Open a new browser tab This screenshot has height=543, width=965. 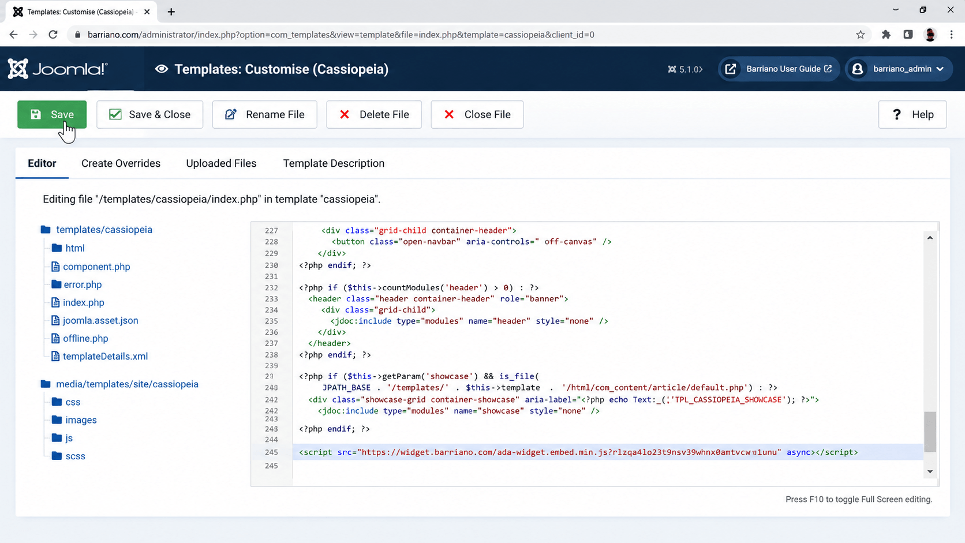[171, 12]
